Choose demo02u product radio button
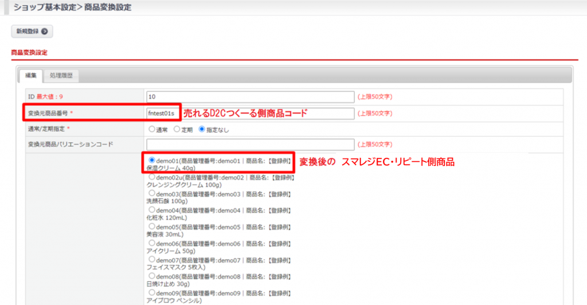Viewport: 587px width, 305px height. tap(151, 177)
